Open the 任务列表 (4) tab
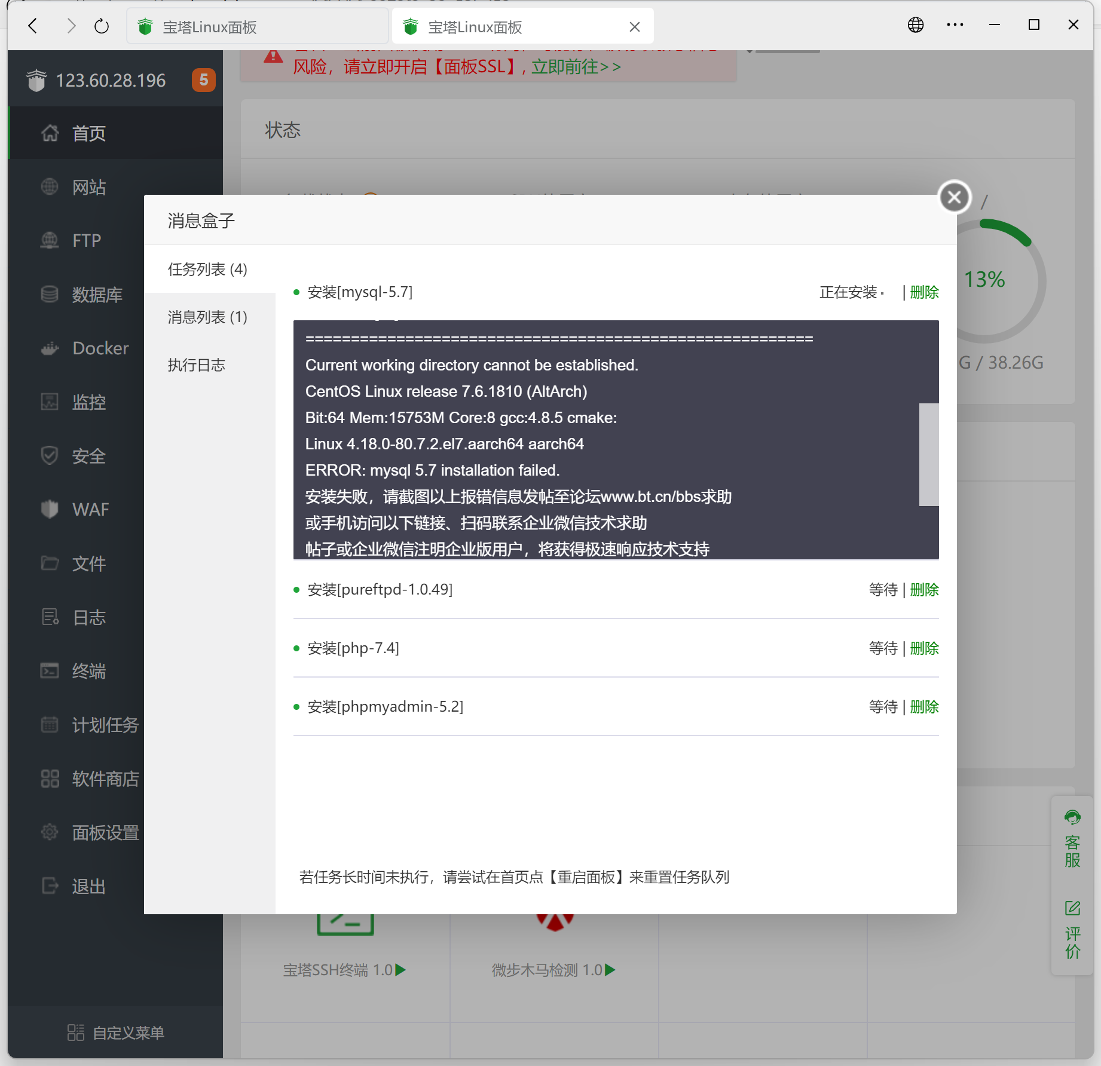This screenshot has height=1066, width=1101. coord(209,269)
